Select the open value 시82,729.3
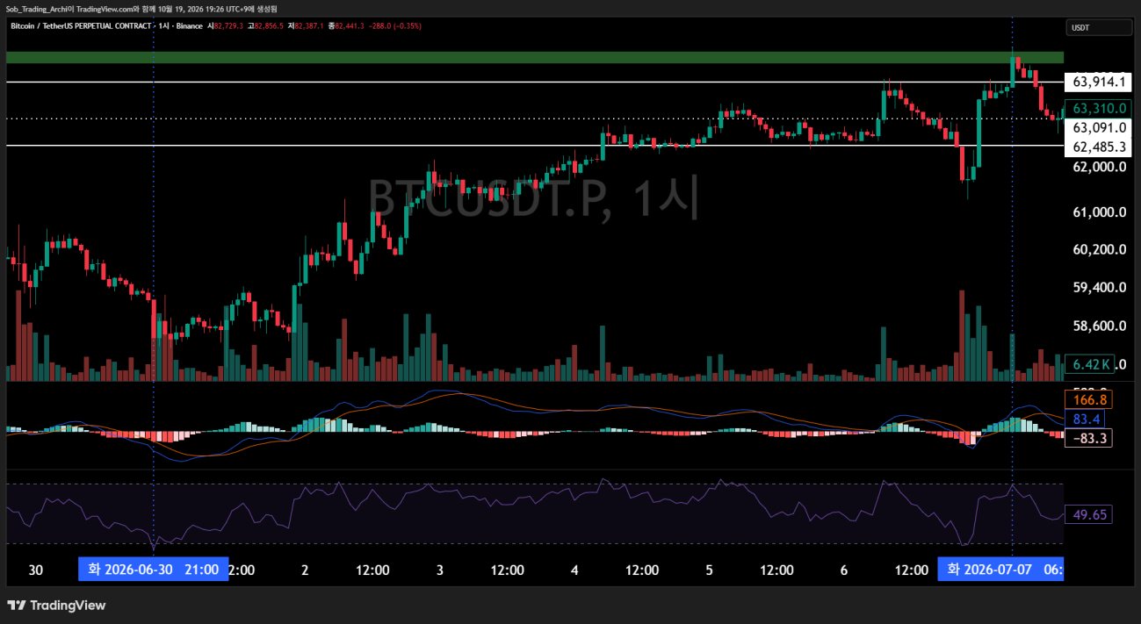 point(226,26)
